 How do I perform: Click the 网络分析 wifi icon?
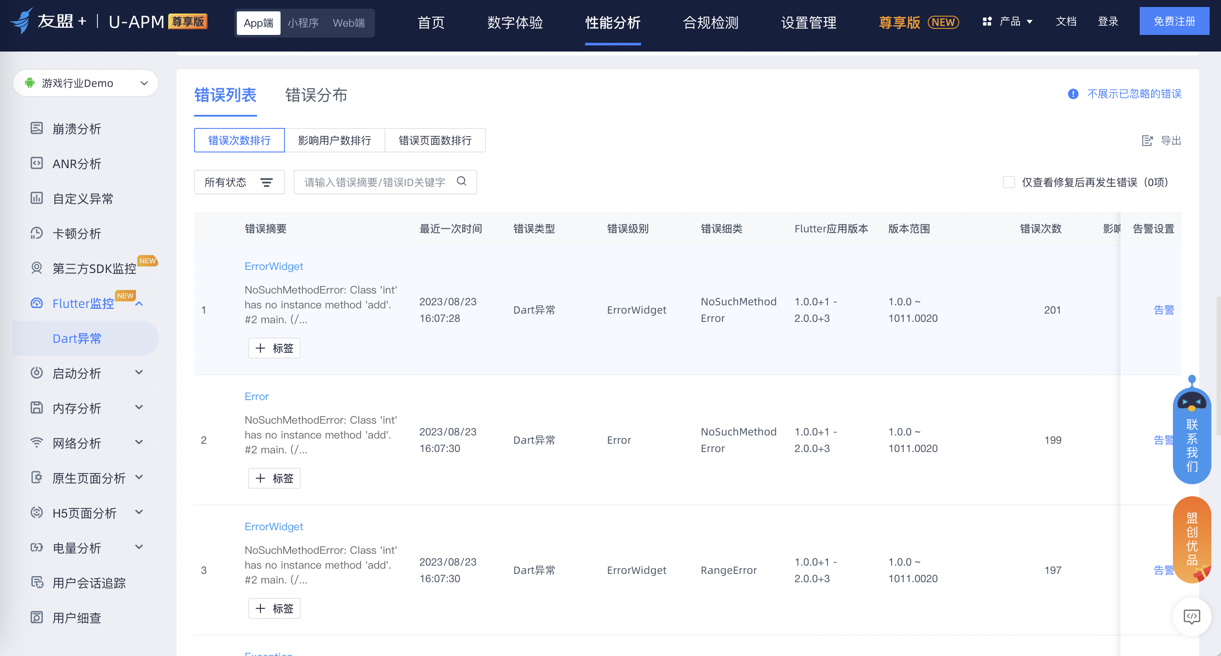point(37,443)
